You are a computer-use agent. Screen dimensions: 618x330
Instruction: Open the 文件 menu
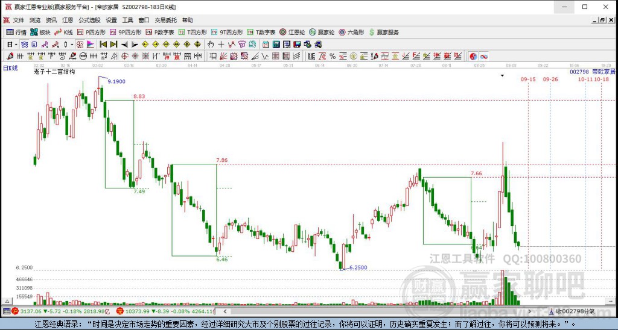click(x=19, y=20)
